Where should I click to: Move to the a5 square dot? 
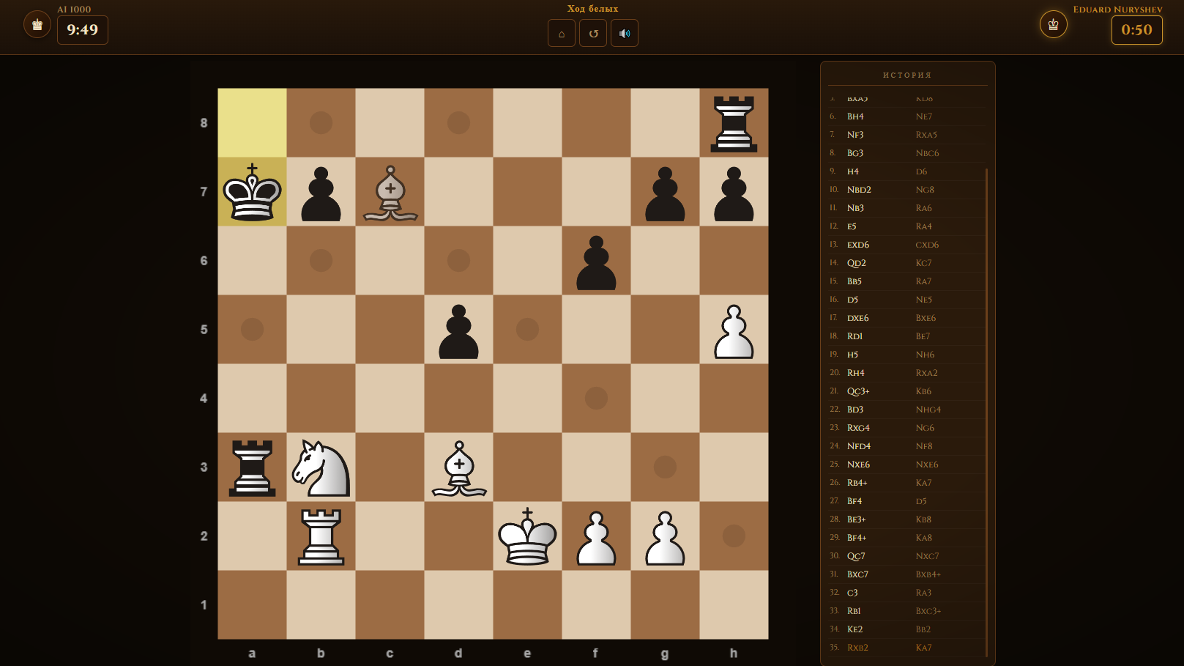pyautogui.click(x=253, y=330)
